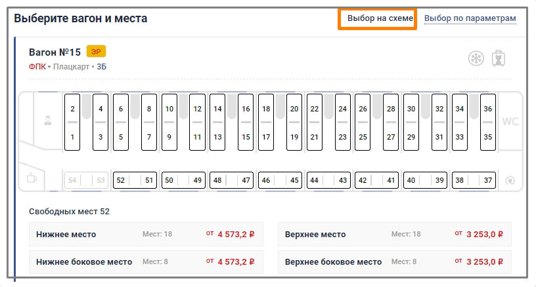Click the Вагон №15 heading
The image size is (536, 287).
(x=55, y=52)
